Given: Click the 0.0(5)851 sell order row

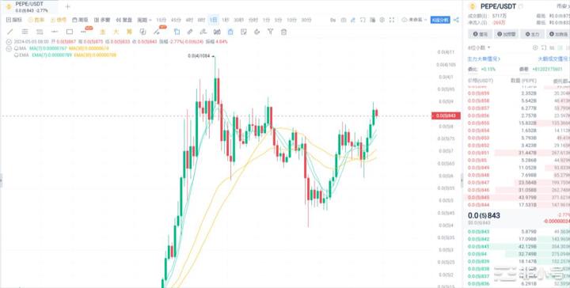Looking at the screenshot, I should [519, 153].
